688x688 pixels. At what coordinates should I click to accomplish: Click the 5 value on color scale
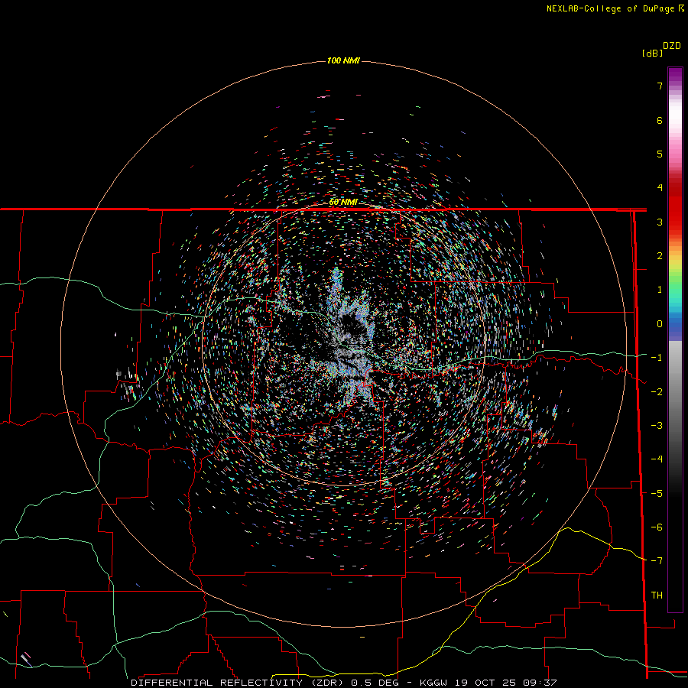(x=660, y=154)
